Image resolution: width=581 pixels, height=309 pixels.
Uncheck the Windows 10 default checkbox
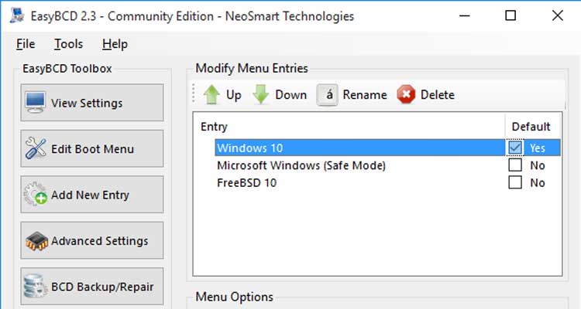point(515,148)
